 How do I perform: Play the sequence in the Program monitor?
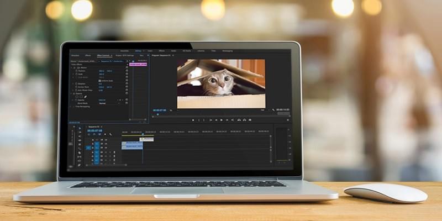tap(222, 120)
